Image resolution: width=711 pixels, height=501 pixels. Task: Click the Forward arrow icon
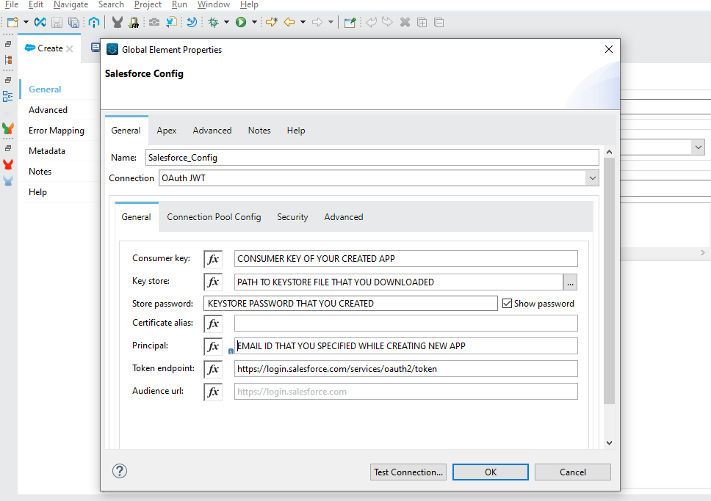[317, 22]
